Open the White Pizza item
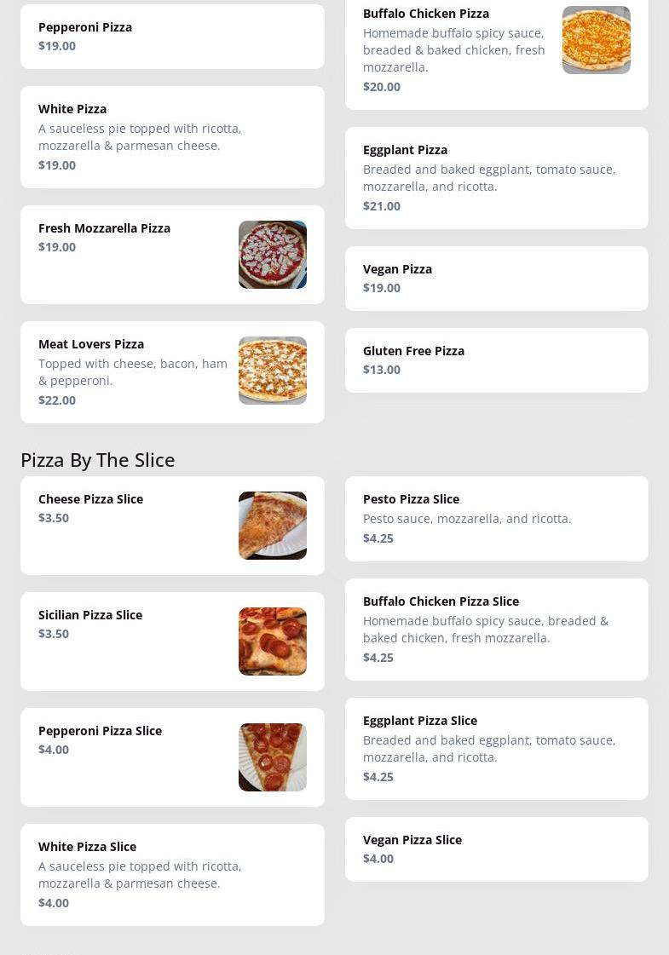 [172, 137]
